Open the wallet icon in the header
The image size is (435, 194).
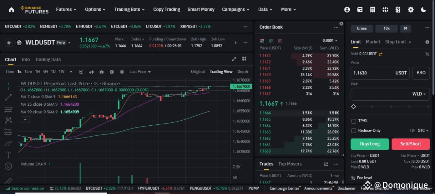(x=360, y=10)
